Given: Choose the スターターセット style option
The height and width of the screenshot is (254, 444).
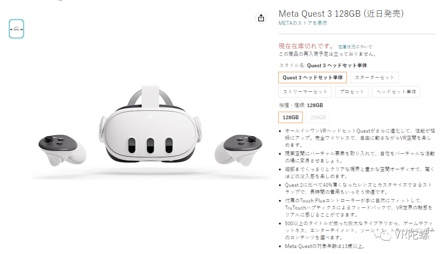Looking at the screenshot, I should coord(375,77).
